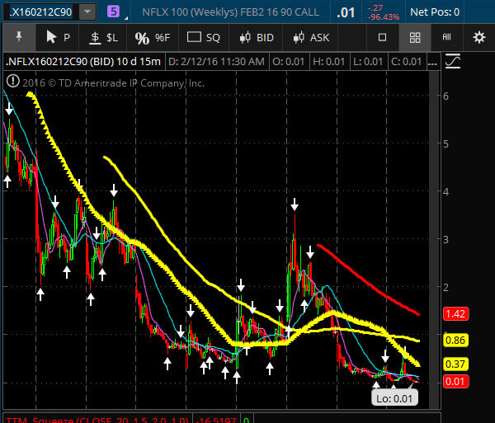
Task: Open the symbol dropdown arrow
Action: pyautogui.click(x=87, y=12)
